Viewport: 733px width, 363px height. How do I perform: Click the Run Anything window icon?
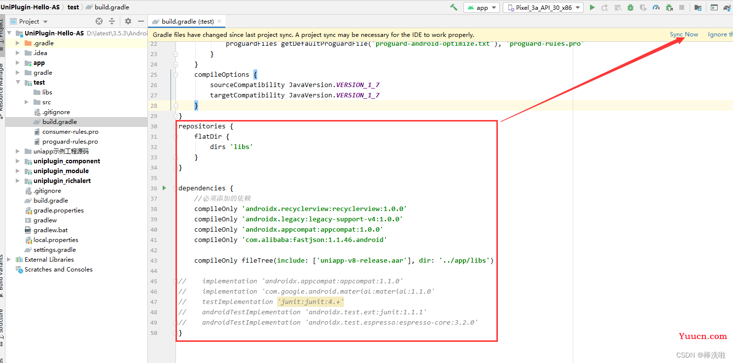click(x=714, y=7)
